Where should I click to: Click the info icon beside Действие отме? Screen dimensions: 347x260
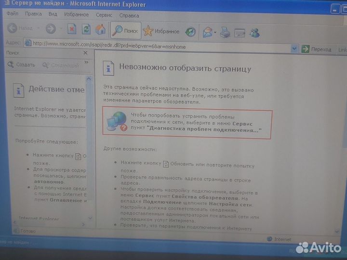tap(19, 90)
